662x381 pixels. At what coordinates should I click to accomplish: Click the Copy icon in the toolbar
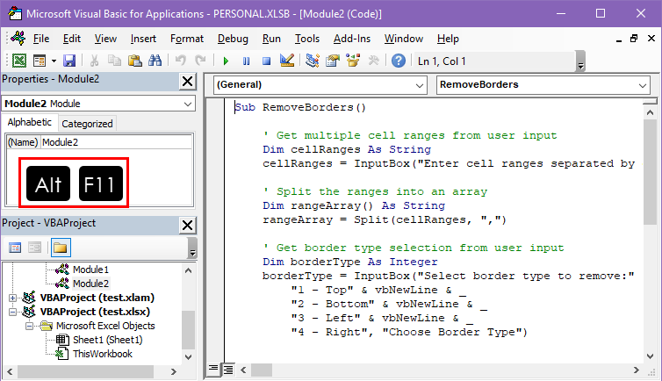pyautogui.click(x=114, y=61)
